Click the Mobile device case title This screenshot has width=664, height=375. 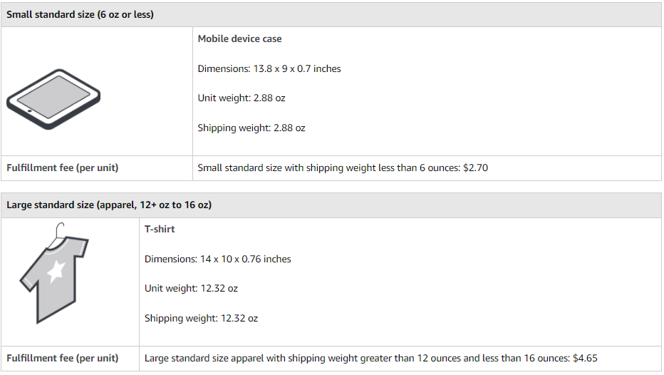click(x=239, y=39)
